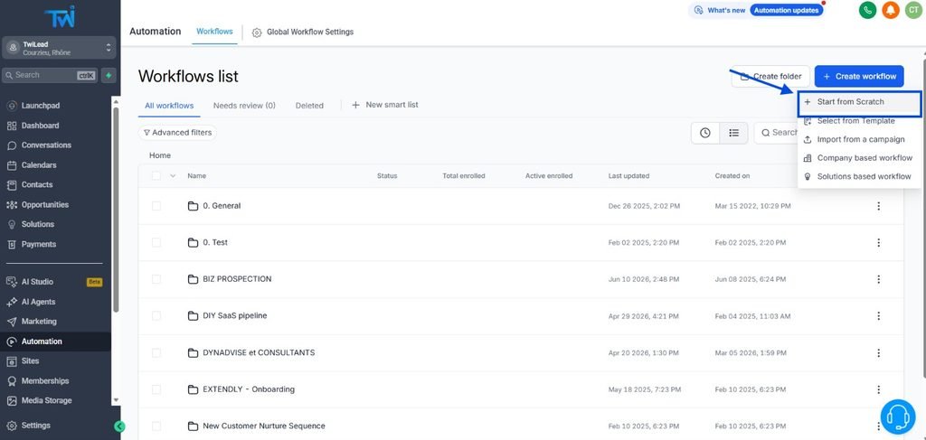Click the Create folder button

coord(770,76)
